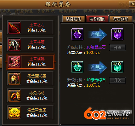Select 乌金夔龙盔 暗金装116级 list entry
The height and width of the screenshot is (126, 135).
30,79
